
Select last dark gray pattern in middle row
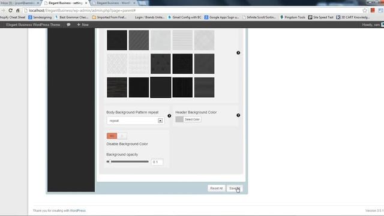pos(204,64)
